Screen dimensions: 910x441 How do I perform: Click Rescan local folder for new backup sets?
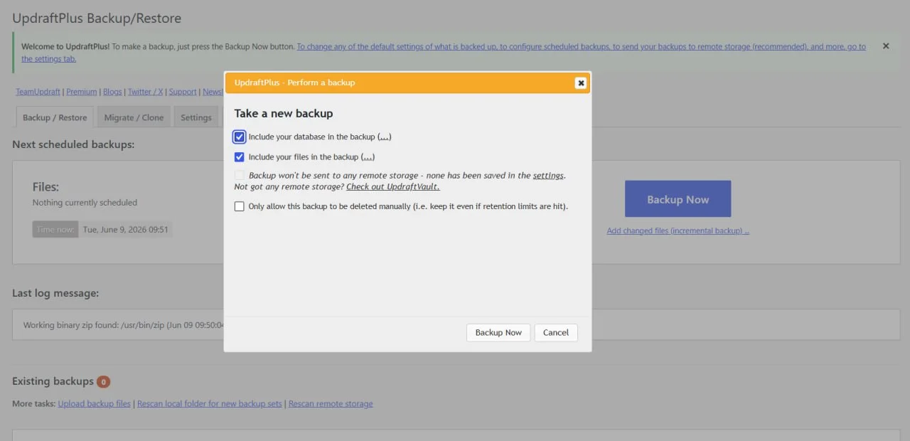[x=210, y=403]
